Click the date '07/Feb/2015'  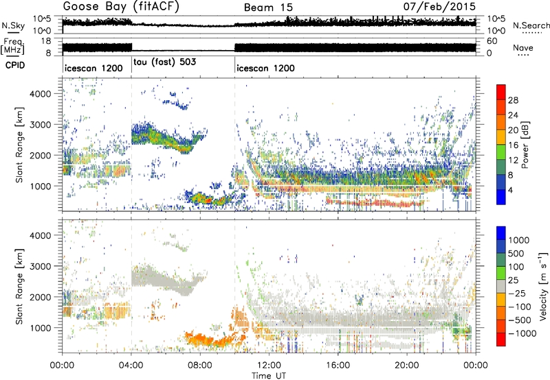pos(439,7)
